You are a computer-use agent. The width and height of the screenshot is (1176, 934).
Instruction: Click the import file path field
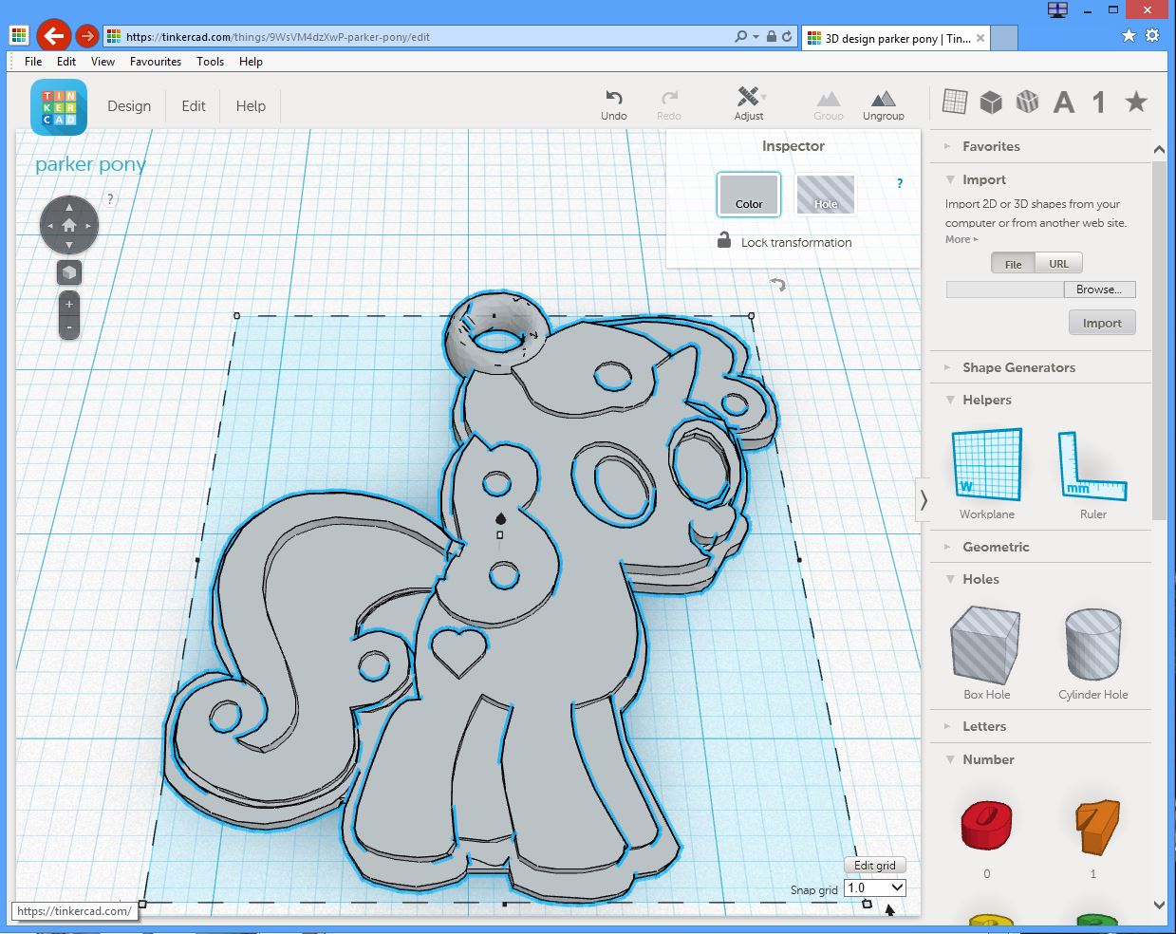pos(1004,290)
